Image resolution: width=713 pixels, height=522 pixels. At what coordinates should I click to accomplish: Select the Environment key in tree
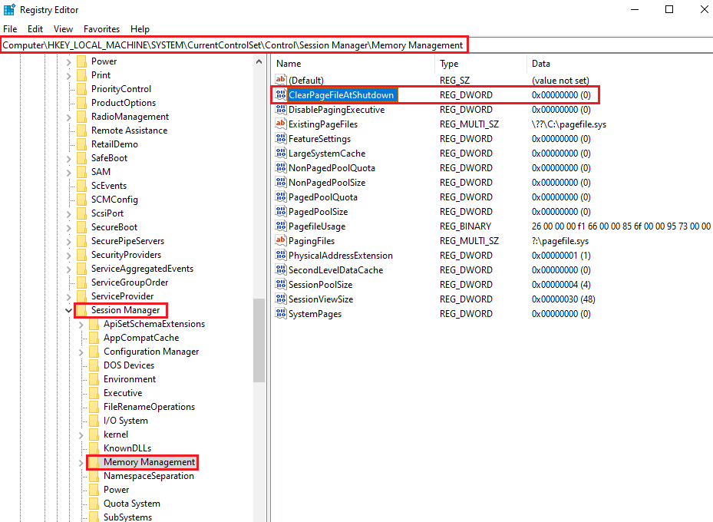tap(130, 379)
